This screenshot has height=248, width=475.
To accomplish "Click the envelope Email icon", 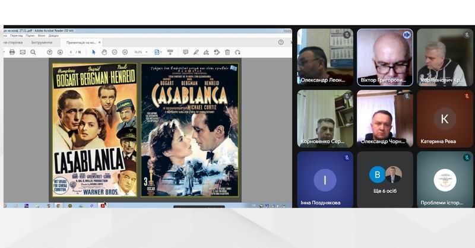I will pyautogui.click(x=23, y=52).
